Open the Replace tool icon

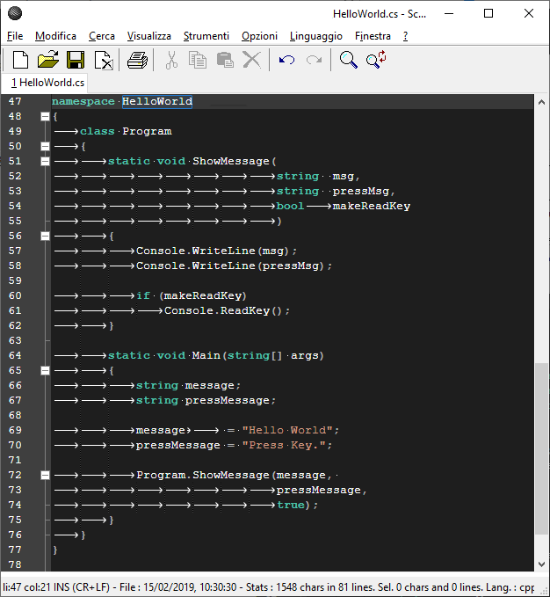point(376,60)
